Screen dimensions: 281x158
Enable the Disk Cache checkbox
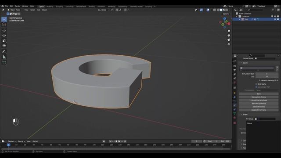256,84
